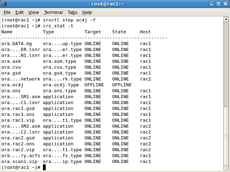Click the 'ora....C1.lsnr' resource name
The width and height of the screenshot is (230, 172).
pyautogui.click(x=21, y=103)
